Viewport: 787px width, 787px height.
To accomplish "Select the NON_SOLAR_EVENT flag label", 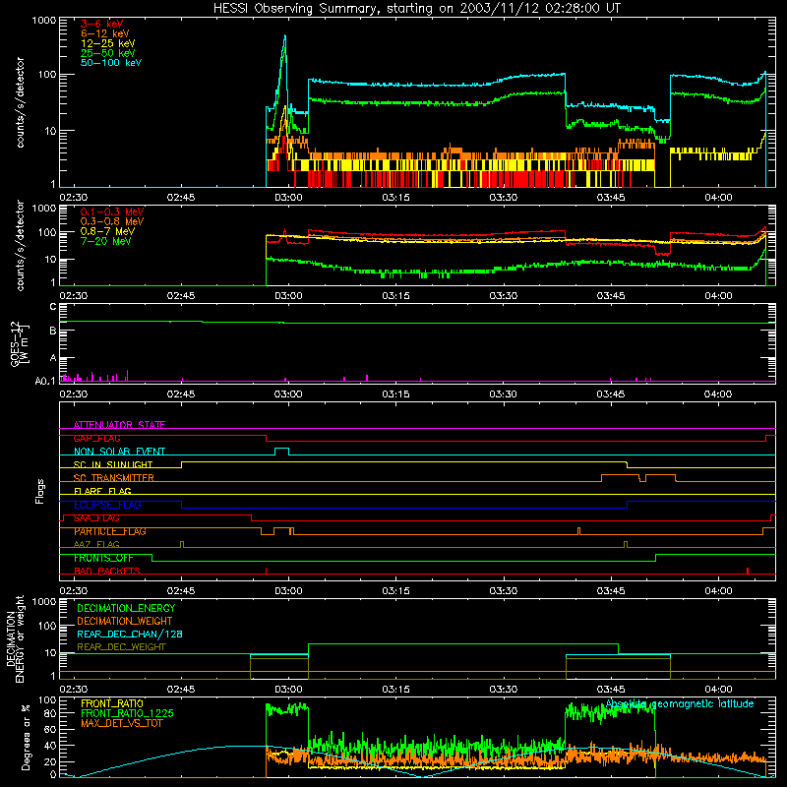I will (x=119, y=452).
